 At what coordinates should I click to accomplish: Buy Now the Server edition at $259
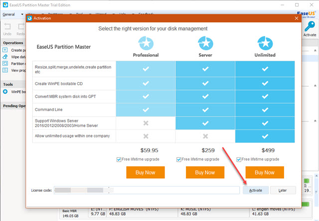tap(205, 172)
